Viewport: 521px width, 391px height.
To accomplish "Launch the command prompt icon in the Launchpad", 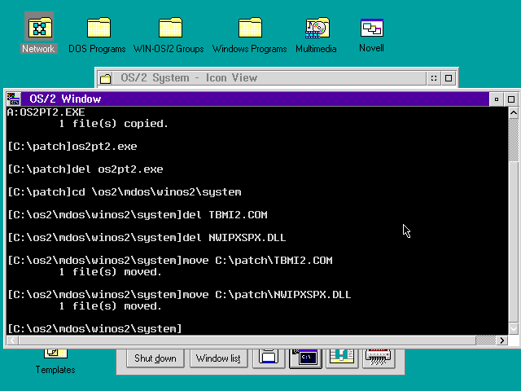I will click(305, 358).
